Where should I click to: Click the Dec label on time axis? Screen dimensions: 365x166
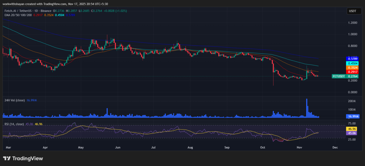(335, 147)
